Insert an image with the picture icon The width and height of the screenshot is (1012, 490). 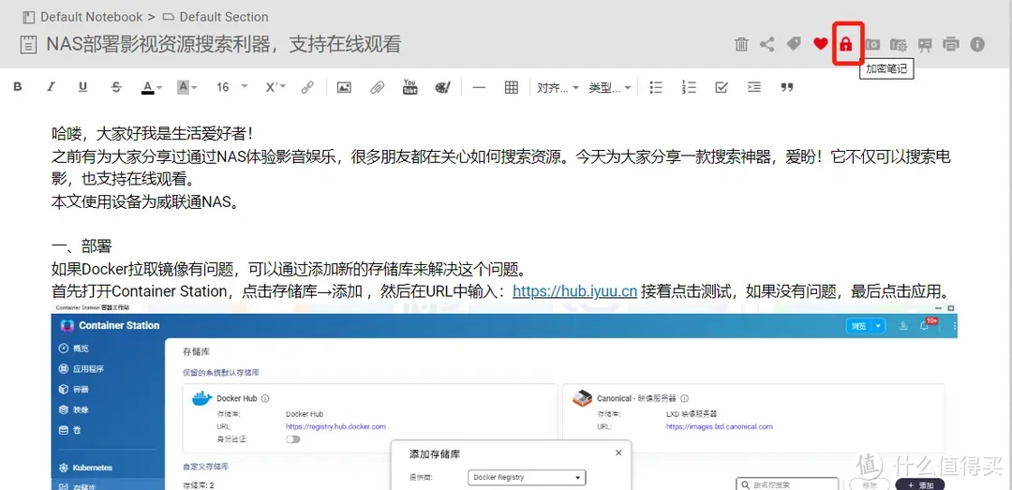344,87
